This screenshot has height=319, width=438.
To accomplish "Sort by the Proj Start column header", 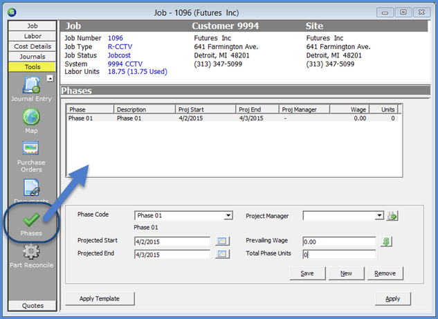I will pyautogui.click(x=206, y=109).
